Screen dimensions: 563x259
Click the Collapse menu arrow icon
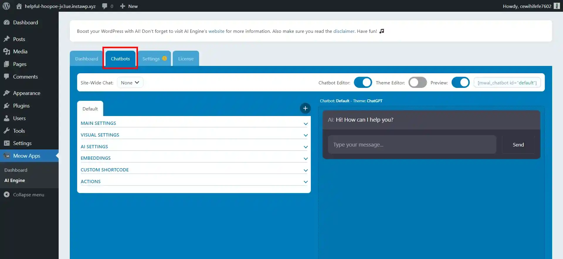[6, 195]
